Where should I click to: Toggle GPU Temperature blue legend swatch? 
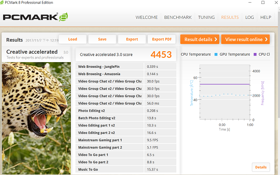pyautogui.click(x=216, y=54)
